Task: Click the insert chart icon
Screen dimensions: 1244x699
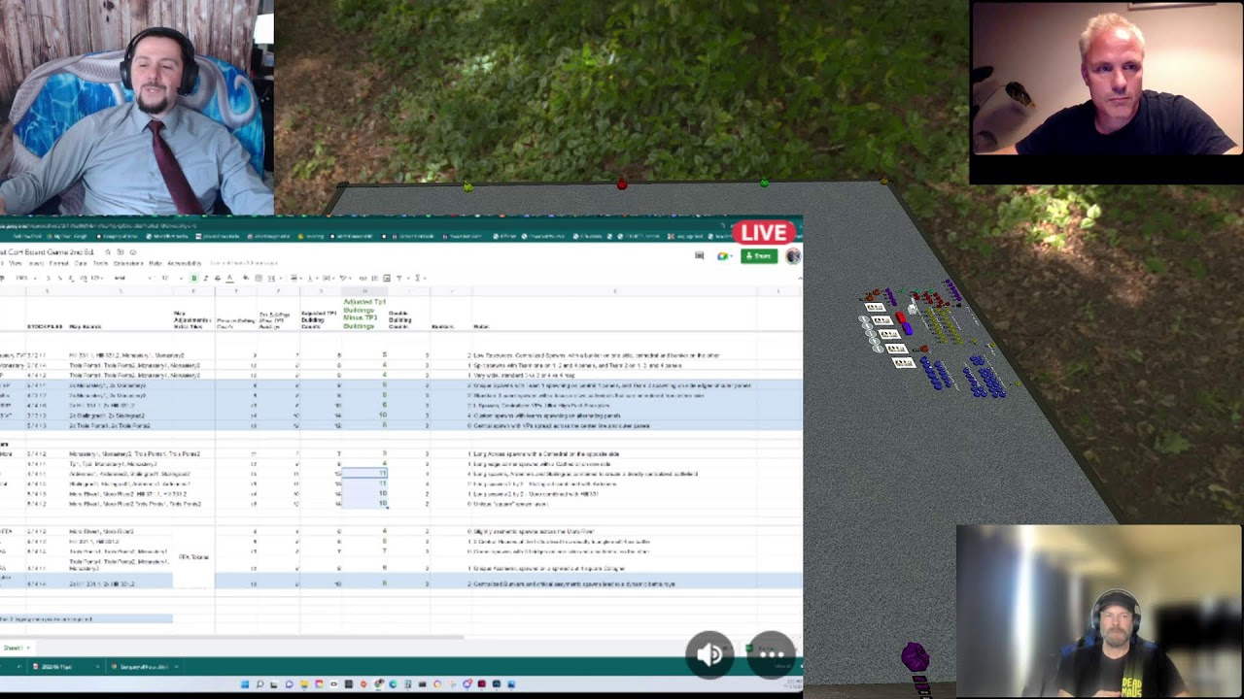Action: click(x=386, y=278)
